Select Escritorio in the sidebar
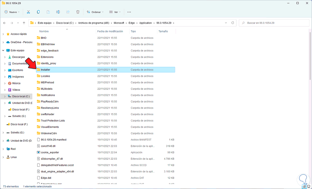 (17, 70)
